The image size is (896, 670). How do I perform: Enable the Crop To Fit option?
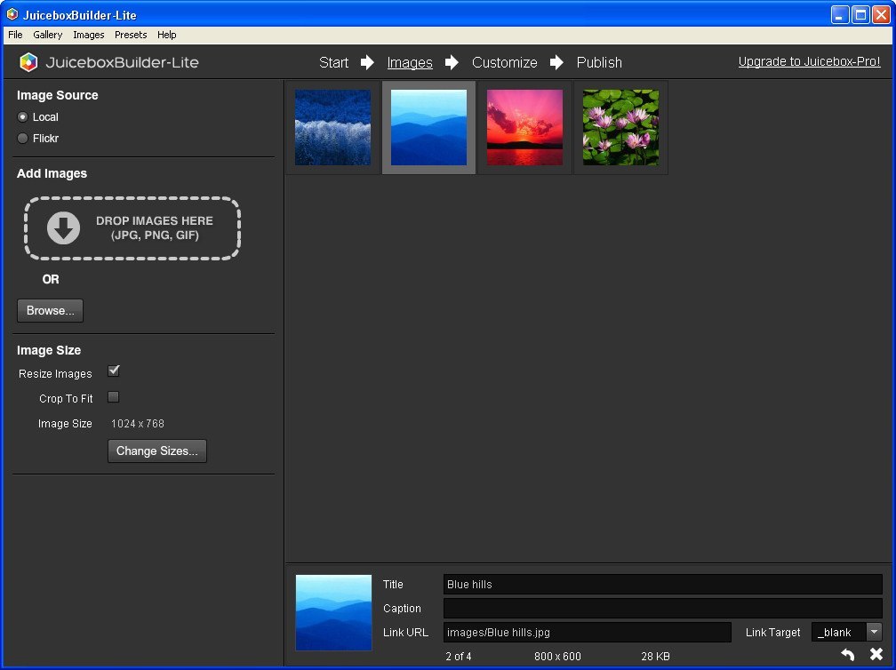pos(113,397)
